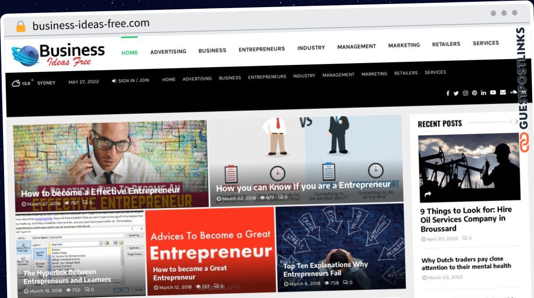Open article 'How to become a Effective Entrepreneur'
The image size is (534, 298).
click(x=101, y=192)
